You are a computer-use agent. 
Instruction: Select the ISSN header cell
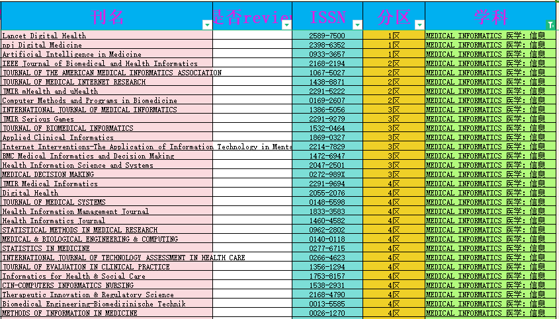point(327,16)
